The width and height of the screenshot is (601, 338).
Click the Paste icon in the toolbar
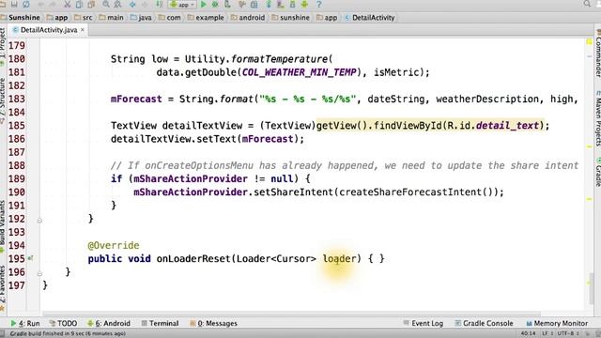click(x=91, y=4)
